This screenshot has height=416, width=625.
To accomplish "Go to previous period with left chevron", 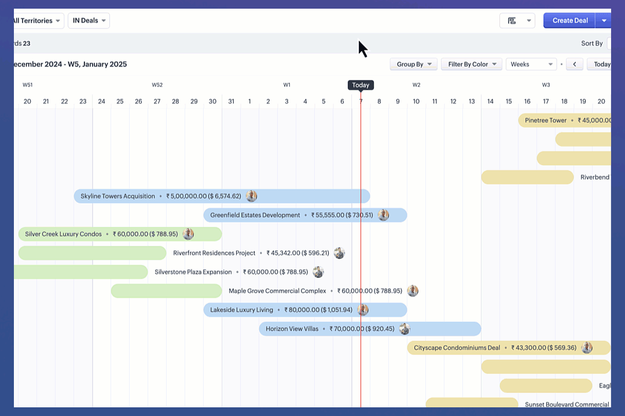I will tap(574, 65).
